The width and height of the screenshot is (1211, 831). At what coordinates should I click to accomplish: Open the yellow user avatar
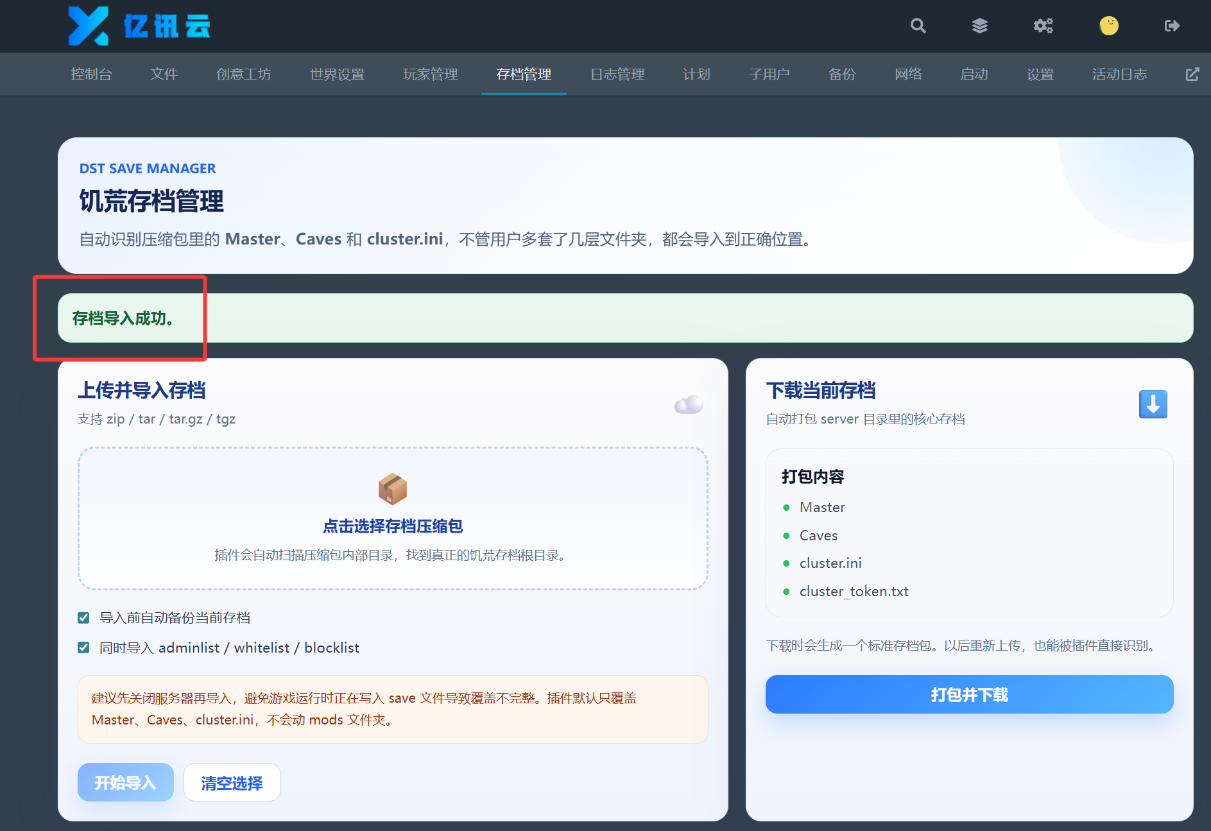[1109, 26]
